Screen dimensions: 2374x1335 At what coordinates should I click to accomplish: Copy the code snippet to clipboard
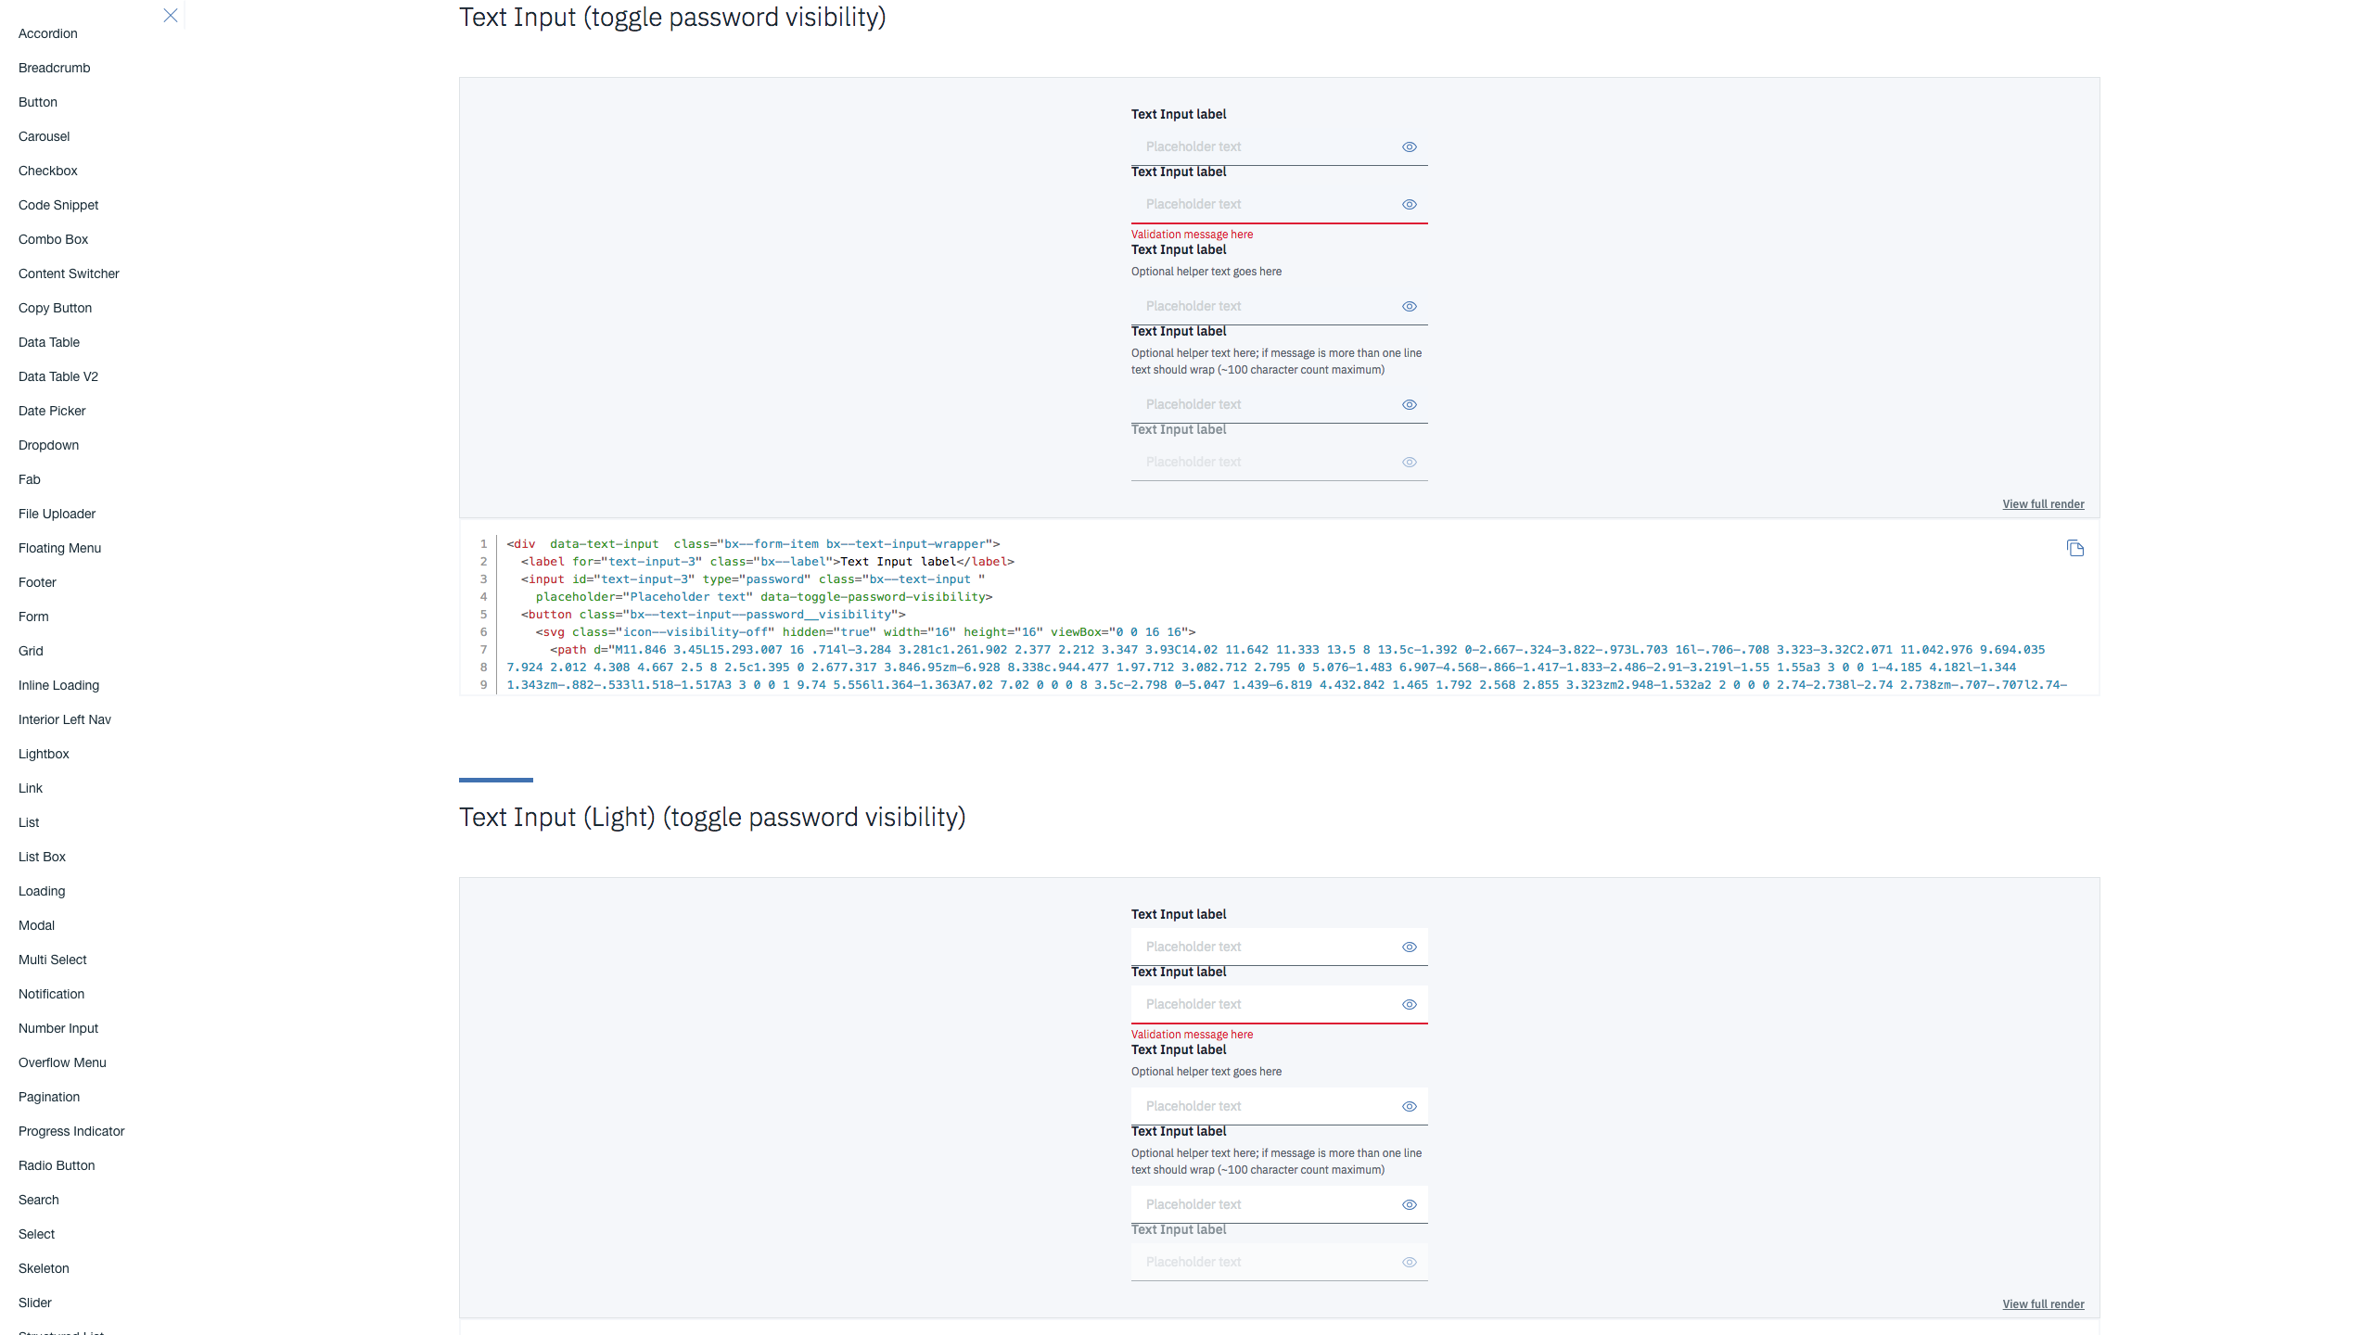(2075, 548)
